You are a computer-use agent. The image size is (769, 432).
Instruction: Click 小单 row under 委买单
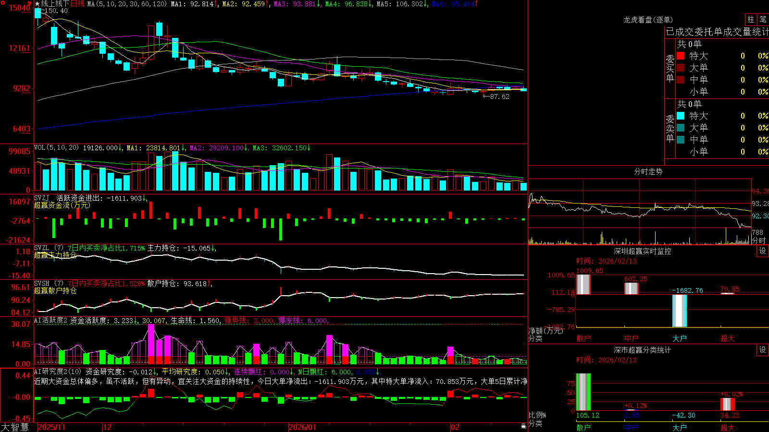(722, 92)
